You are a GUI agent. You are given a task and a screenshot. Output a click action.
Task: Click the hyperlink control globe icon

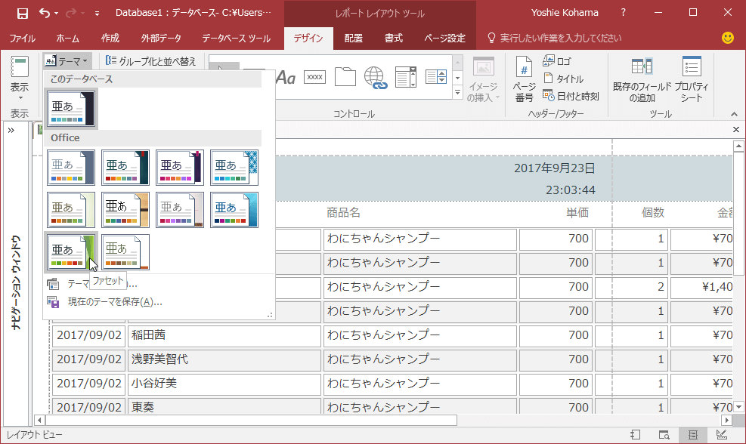[375, 77]
